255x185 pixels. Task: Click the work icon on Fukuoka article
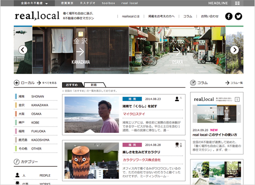point(177,145)
